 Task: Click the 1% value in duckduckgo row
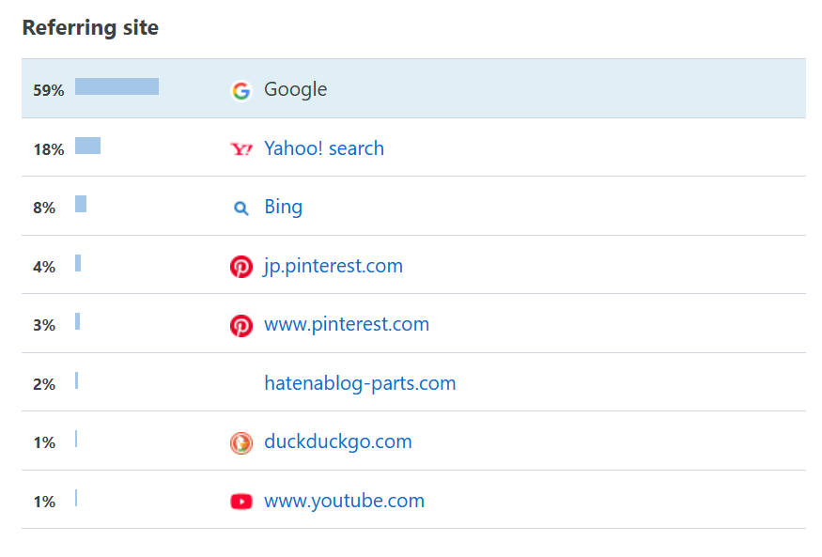[x=44, y=442]
